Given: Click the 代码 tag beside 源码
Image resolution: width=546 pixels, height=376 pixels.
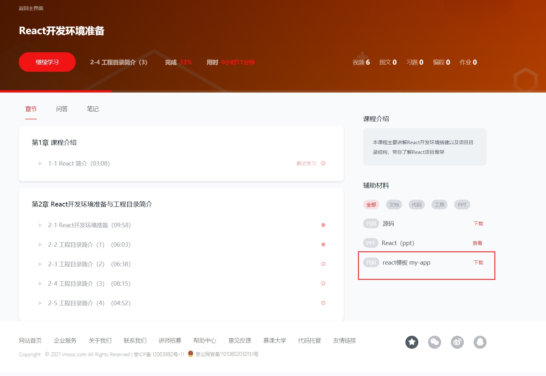Looking at the screenshot, I should pyautogui.click(x=371, y=224).
